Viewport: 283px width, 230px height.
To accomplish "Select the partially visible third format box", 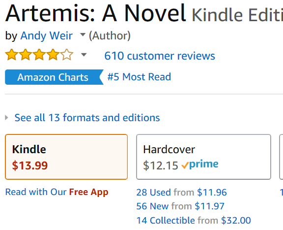I will [281, 157].
